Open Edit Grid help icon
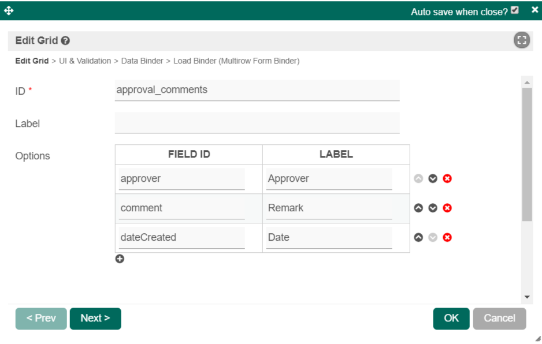The height and width of the screenshot is (344, 542). click(65, 41)
